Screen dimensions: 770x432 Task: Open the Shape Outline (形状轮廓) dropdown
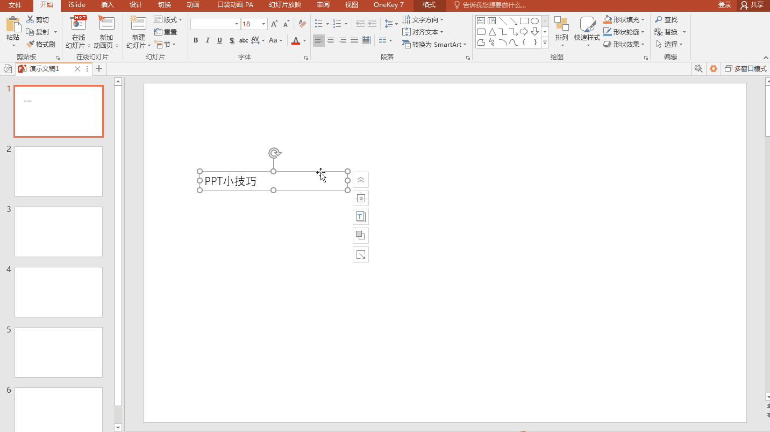(624, 32)
